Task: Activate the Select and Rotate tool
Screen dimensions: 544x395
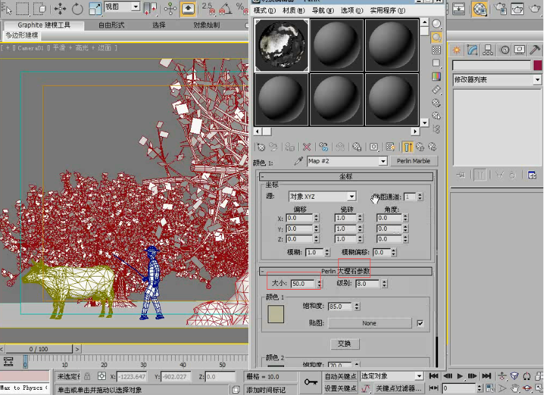Action: (x=77, y=9)
